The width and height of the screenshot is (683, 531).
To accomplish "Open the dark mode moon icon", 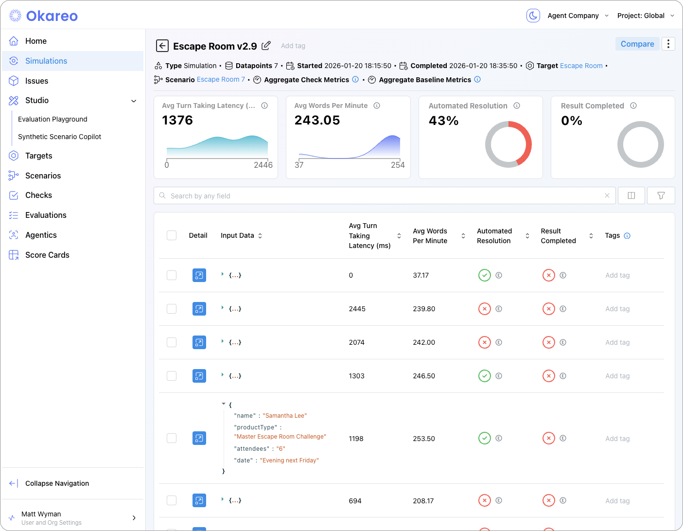I will 533,15.
